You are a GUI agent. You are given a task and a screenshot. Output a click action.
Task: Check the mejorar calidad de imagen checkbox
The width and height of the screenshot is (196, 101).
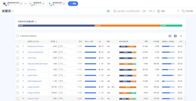[18, 64]
